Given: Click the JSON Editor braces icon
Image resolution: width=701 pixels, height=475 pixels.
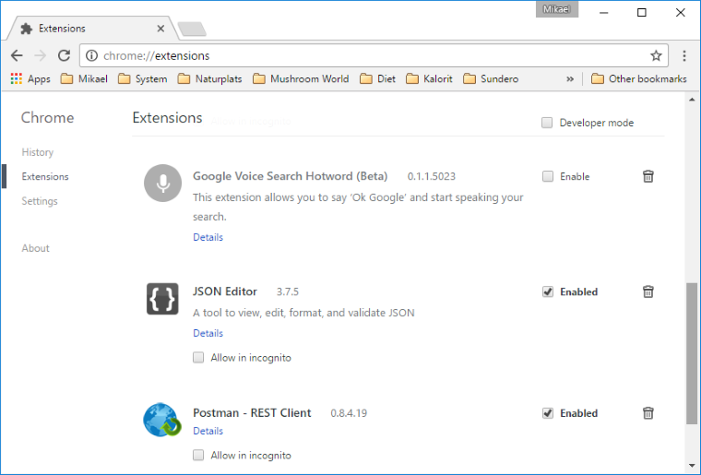Looking at the screenshot, I should 162,299.
